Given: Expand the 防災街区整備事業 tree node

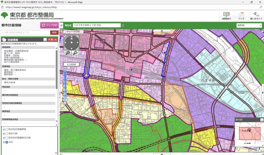Looking at the screenshot, I should click(x=4, y=129).
